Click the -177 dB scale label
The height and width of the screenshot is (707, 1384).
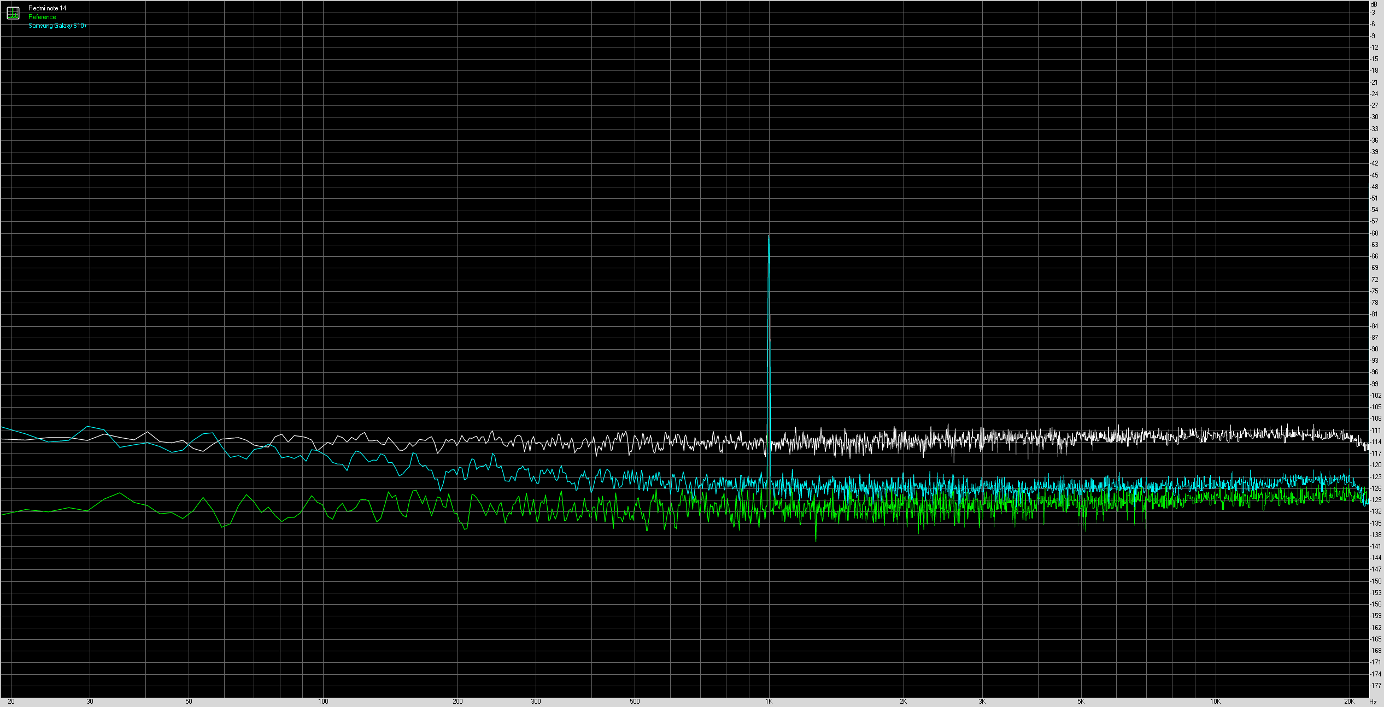(1375, 686)
